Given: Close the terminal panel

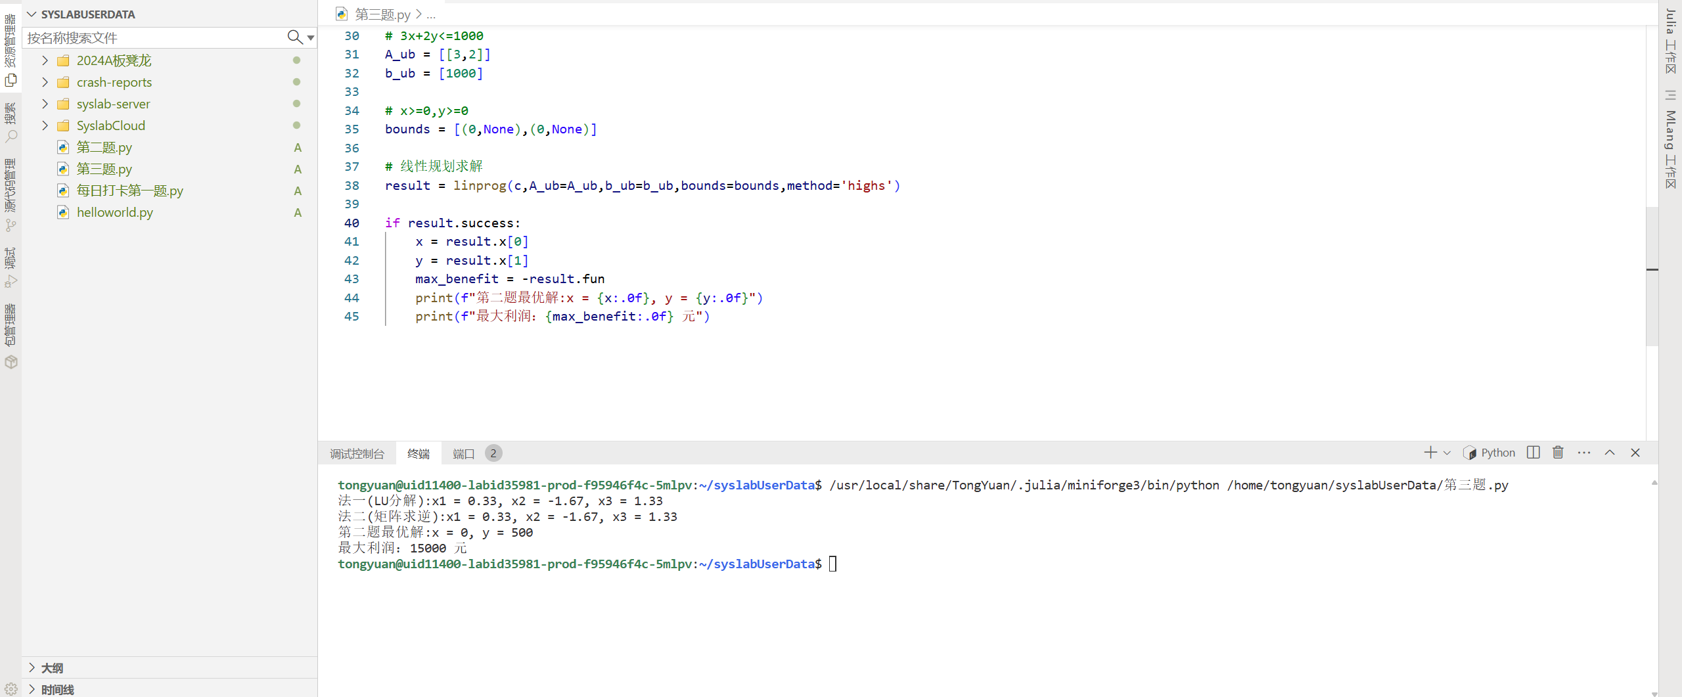Looking at the screenshot, I should pyautogui.click(x=1635, y=453).
